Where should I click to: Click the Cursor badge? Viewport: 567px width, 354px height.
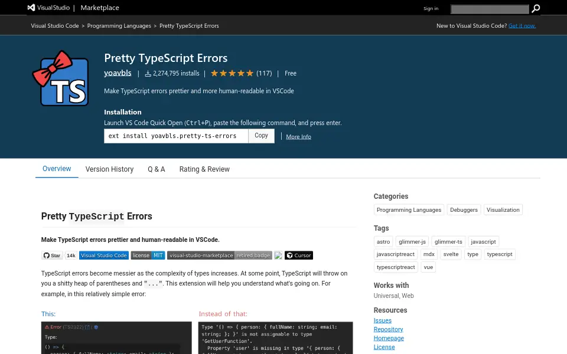pyautogui.click(x=299, y=255)
